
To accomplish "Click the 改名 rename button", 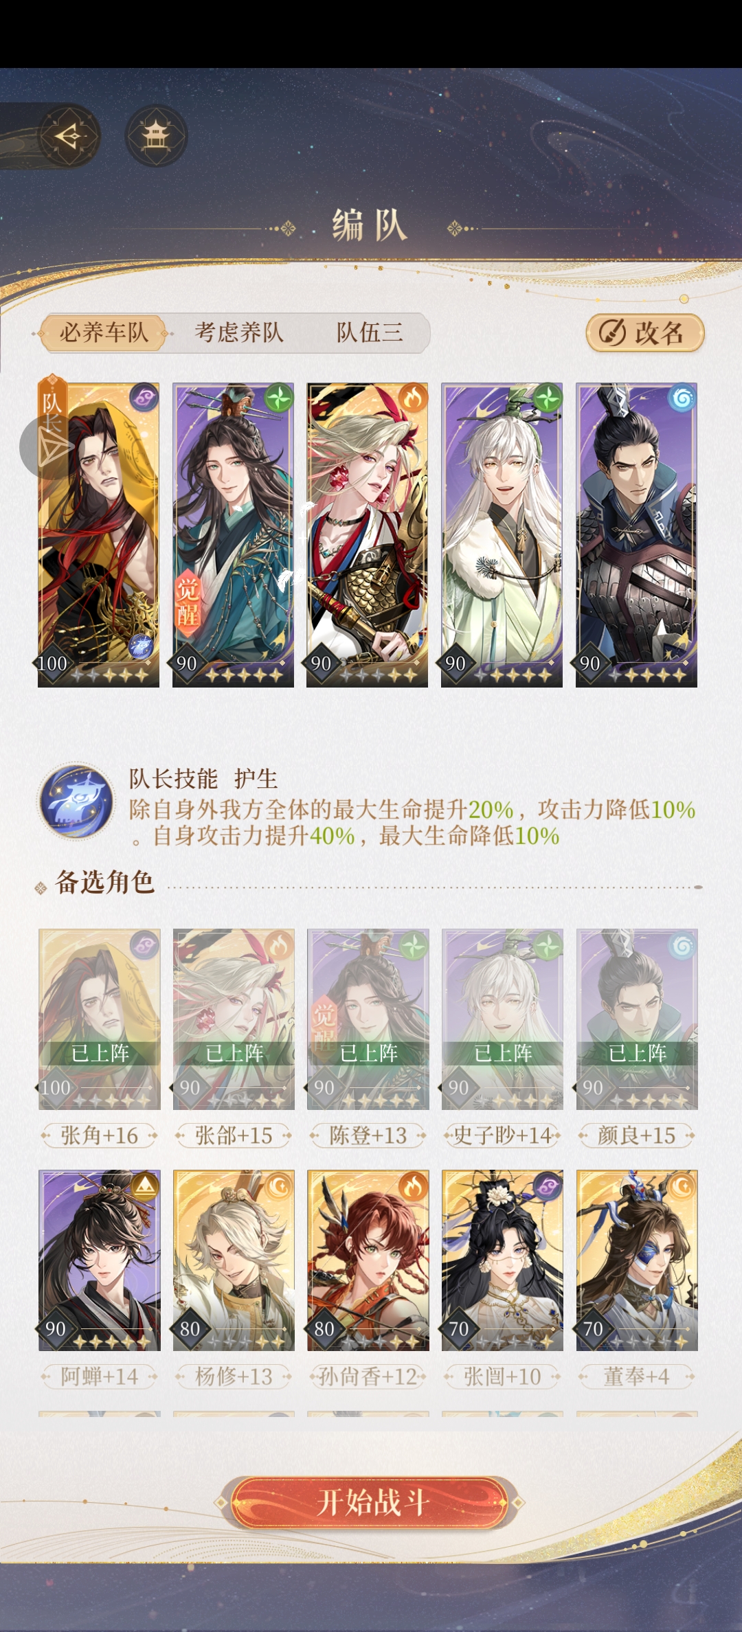I will pyautogui.click(x=645, y=333).
